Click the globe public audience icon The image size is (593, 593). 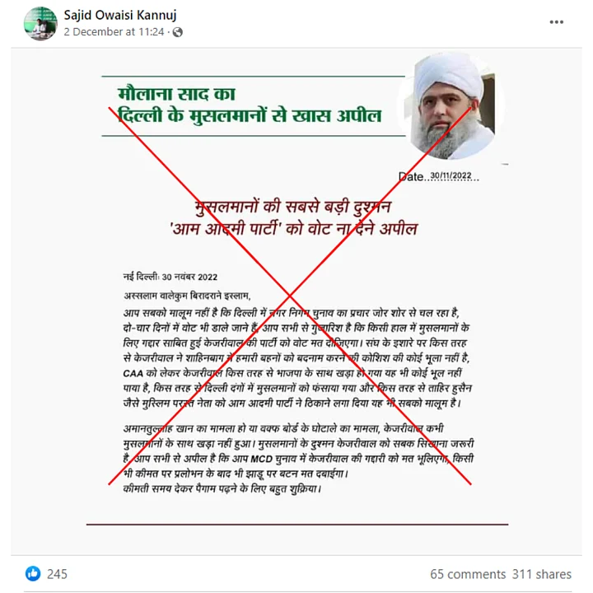click(177, 32)
